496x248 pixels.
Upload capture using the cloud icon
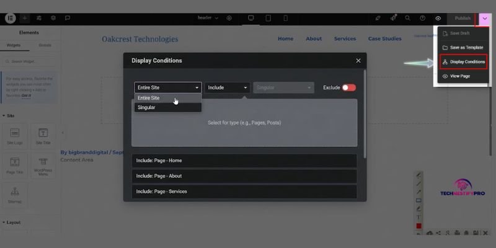tap(429, 233)
